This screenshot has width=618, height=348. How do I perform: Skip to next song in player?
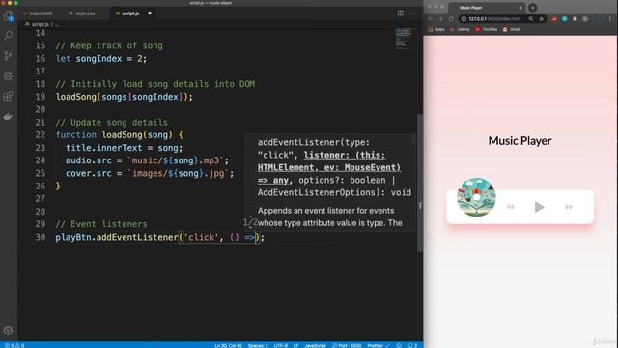tap(569, 207)
